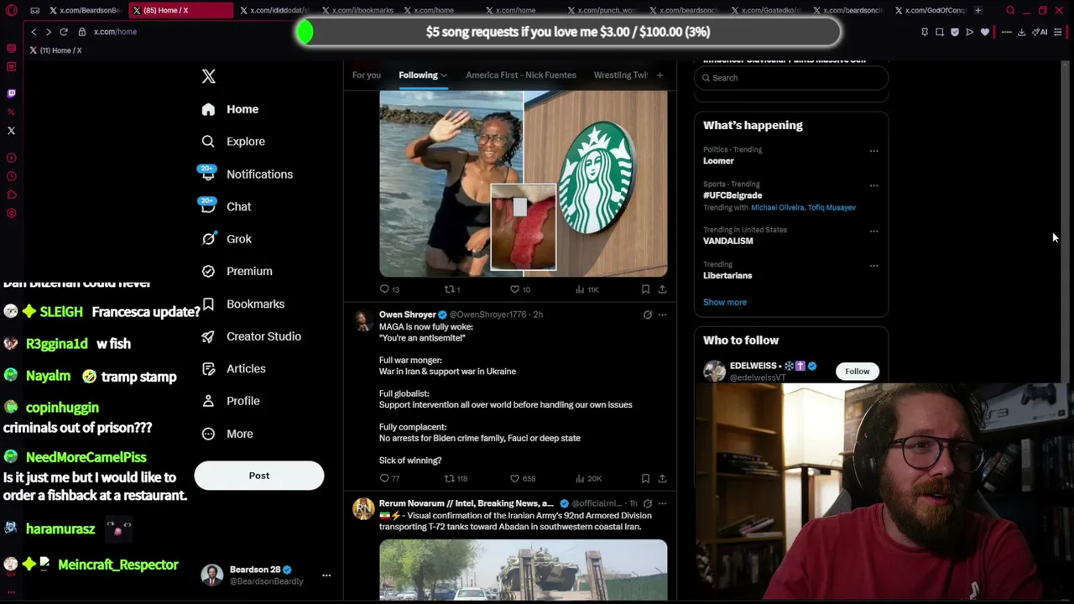Reload the x.com page
The height and width of the screenshot is (604, 1074).
(63, 32)
